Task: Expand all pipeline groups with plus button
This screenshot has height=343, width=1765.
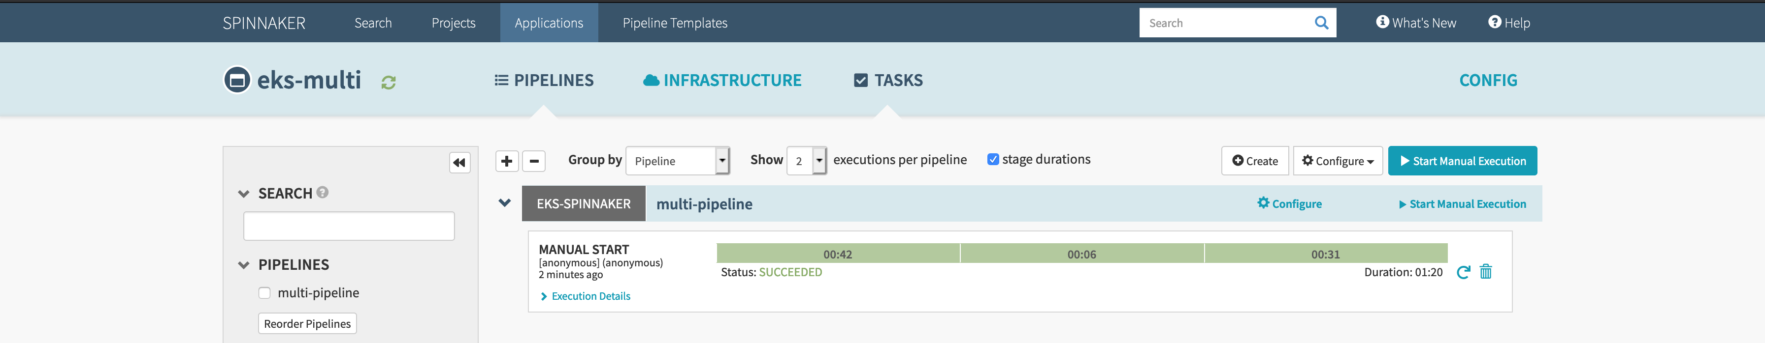Action: pos(506,161)
